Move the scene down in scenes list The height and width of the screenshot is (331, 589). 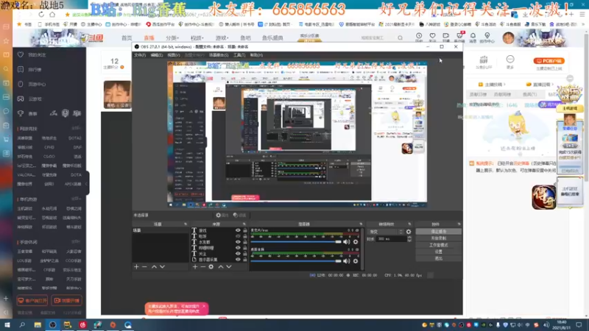point(162,266)
